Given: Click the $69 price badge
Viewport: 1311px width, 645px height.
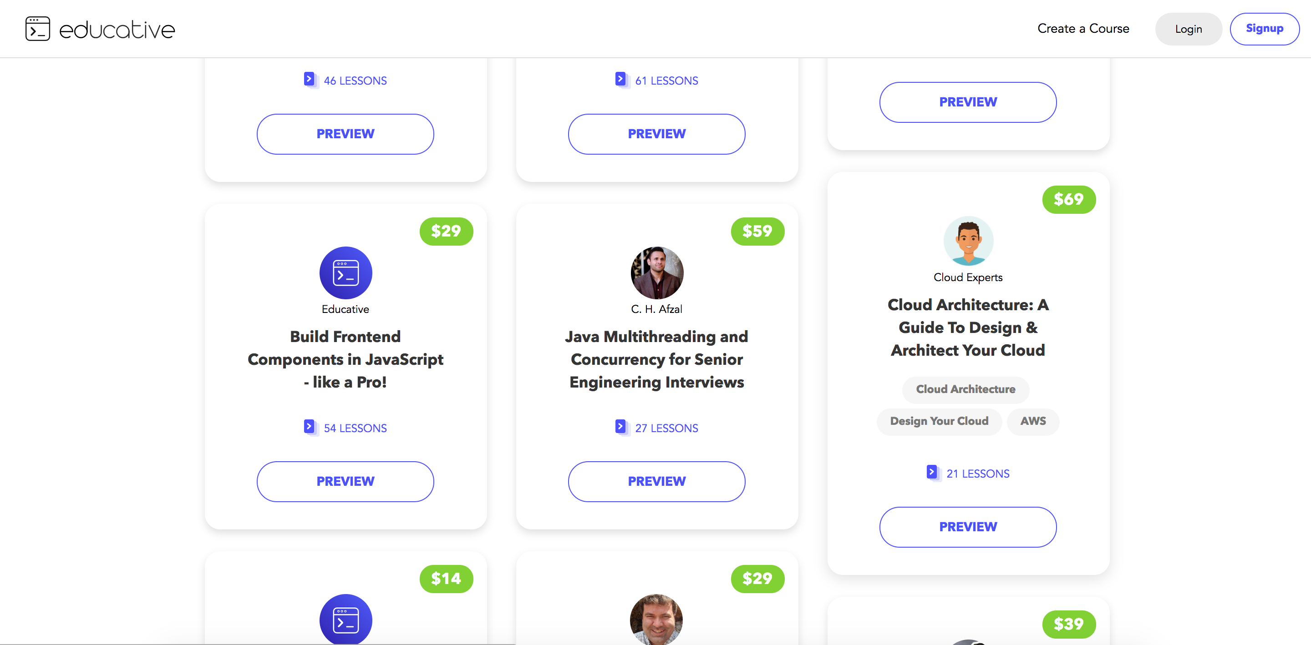Looking at the screenshot, I should point(1068,199).
